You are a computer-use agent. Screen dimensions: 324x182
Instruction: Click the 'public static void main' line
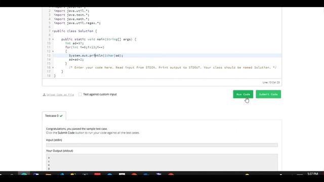[x=99, y=39]
